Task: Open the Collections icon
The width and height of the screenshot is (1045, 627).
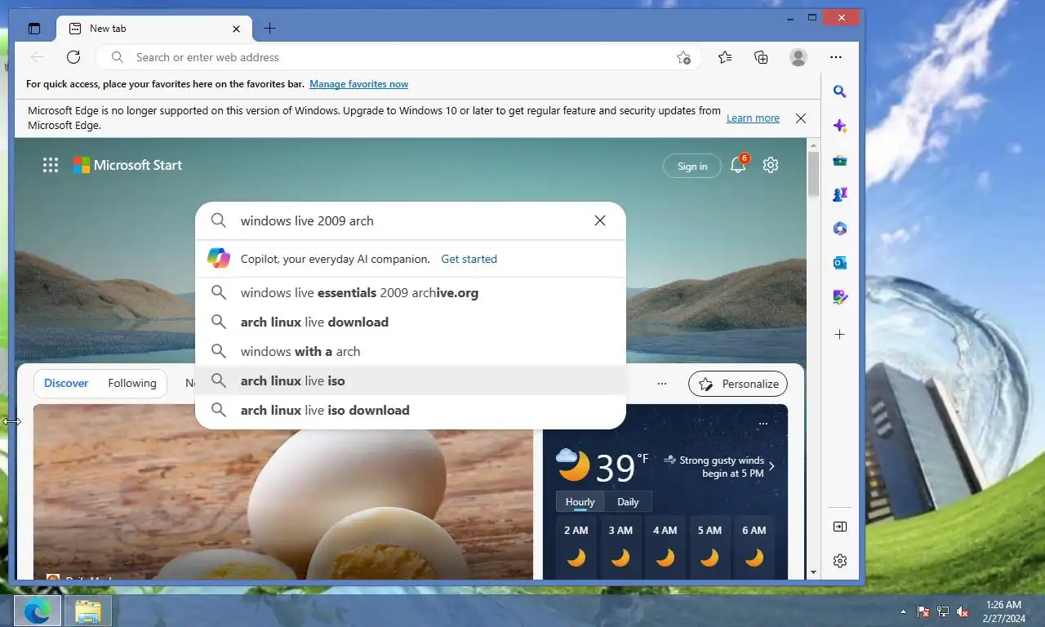Action: pyautogui.click(x=761, y=57)
